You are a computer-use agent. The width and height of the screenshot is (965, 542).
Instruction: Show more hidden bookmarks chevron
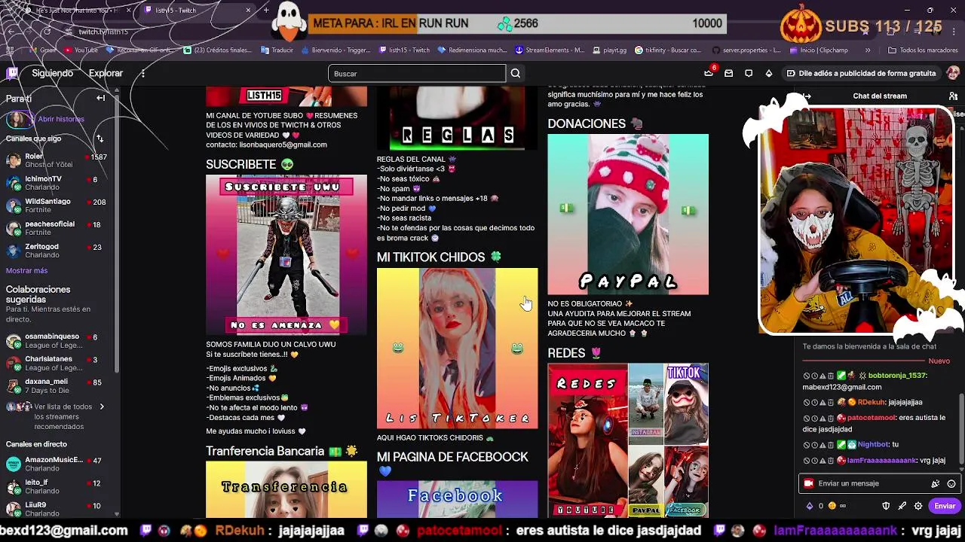(868, 50)
